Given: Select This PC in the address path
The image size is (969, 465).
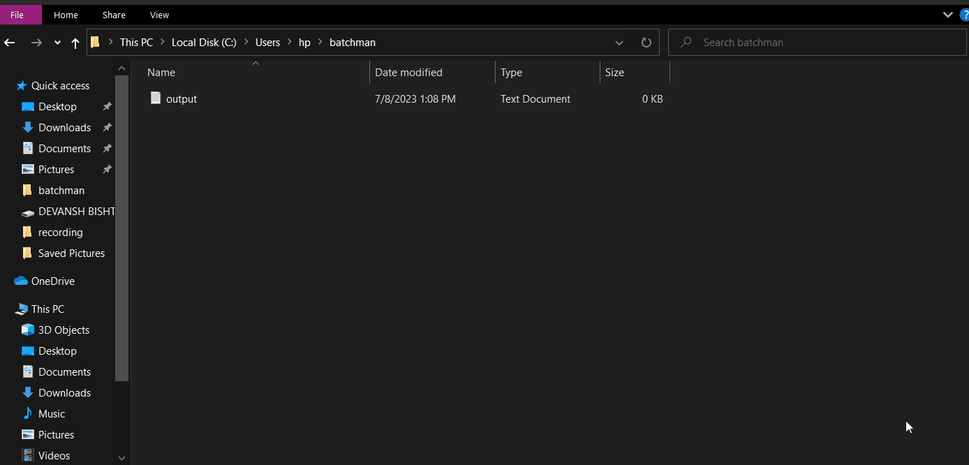Looking at the screenshot, I should point(136,43).
